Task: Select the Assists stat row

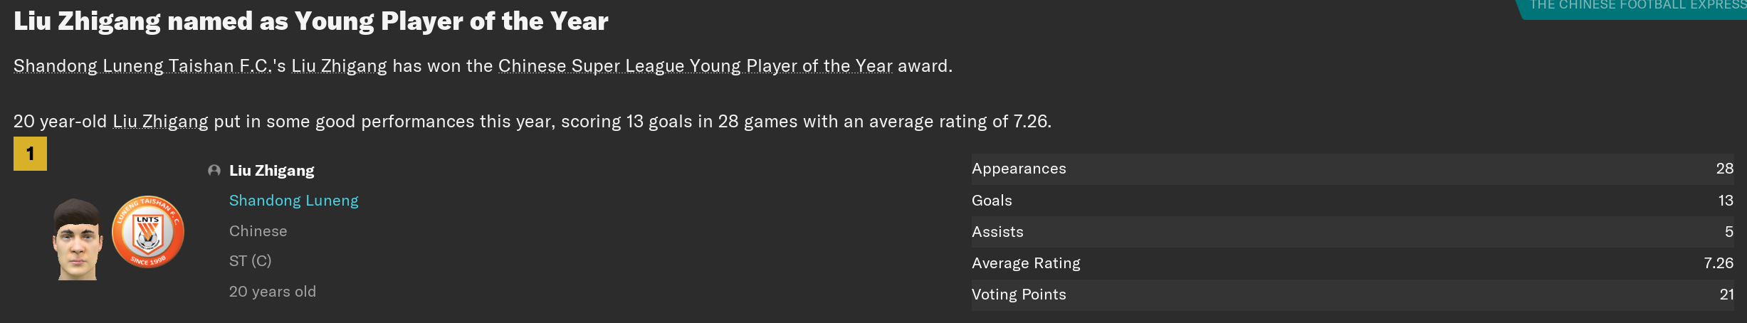Action: [1353, 232]
